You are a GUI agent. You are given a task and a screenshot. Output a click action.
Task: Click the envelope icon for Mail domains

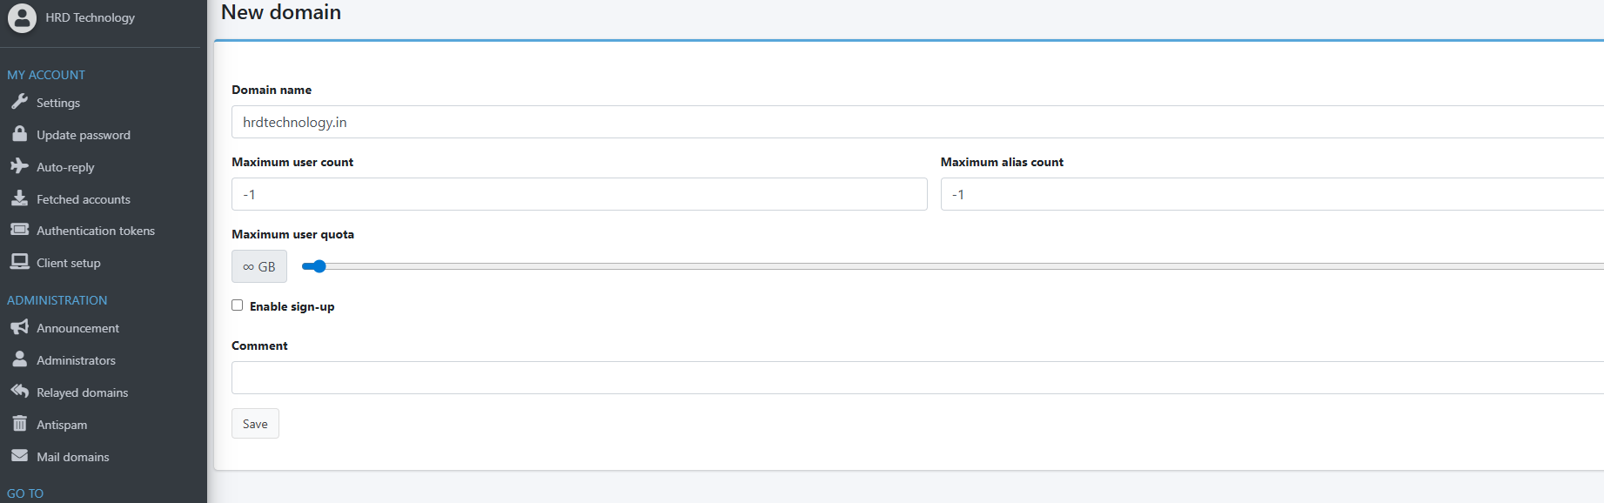(x=19, y=456)
